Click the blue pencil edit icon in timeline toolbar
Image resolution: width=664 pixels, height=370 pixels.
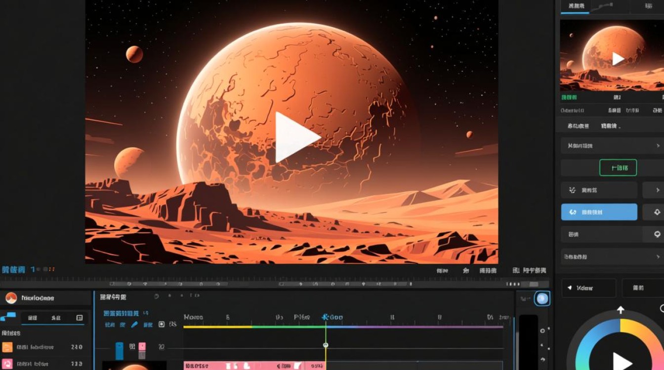[134, 325]
